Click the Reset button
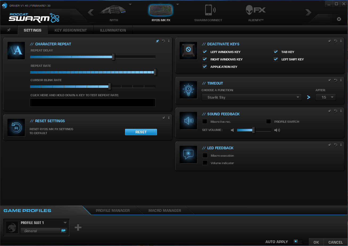The width and height of the screenshot is (348, 246). coord(141,132)
